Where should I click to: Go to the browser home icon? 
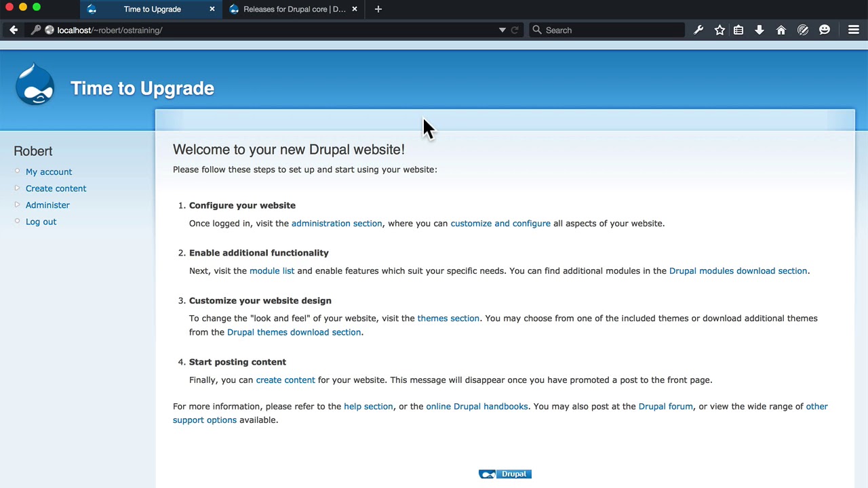781,30
